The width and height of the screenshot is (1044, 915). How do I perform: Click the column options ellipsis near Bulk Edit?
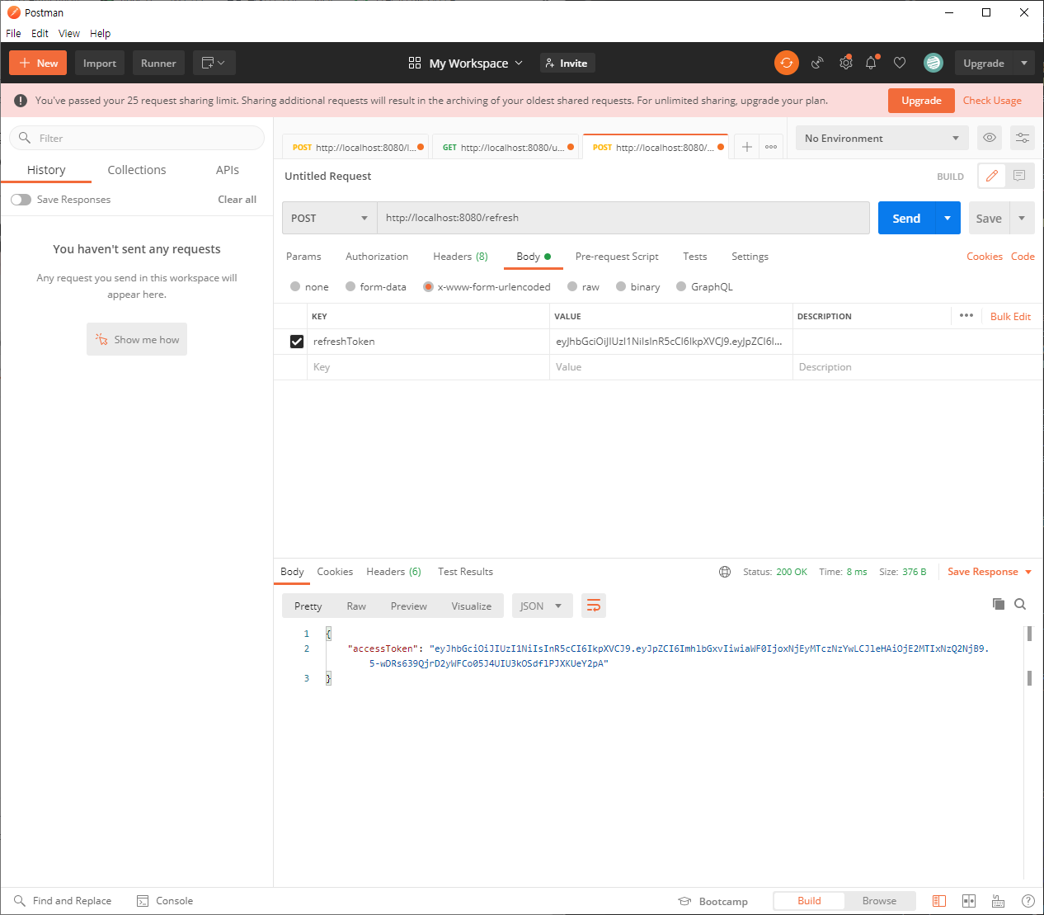coord(966,316)
